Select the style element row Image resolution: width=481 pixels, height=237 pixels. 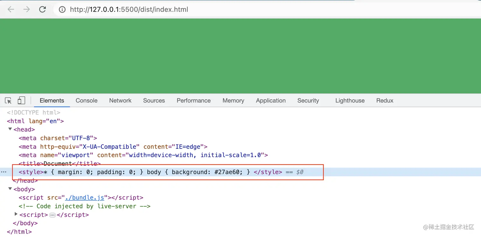pyautogui.click(x=240, y=172)
